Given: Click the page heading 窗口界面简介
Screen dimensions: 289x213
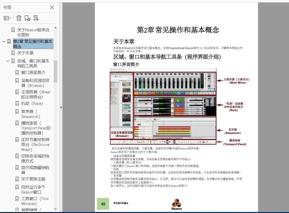Looking at the screenshot, I should pyautogui.click(x=126, y=64).
